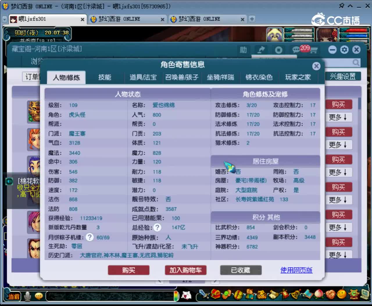Open the 使用网页版 link
Viewport: 372px width, 306px height.
tap(296, 270)
